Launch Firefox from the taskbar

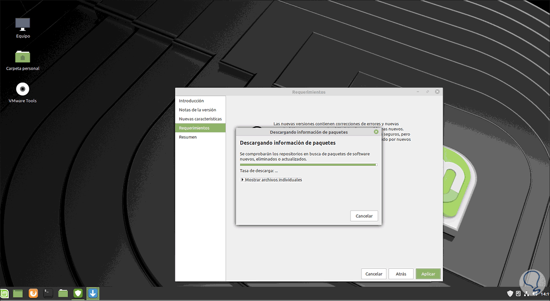pyautogui.click(x=33, y=293)
